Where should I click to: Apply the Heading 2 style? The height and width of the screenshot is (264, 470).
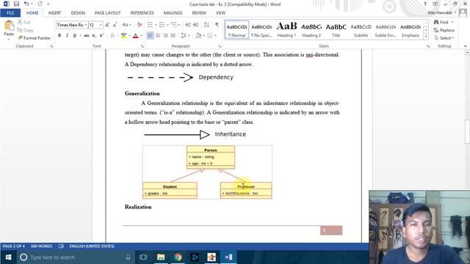pyautogui.click(x=311, y=29)
